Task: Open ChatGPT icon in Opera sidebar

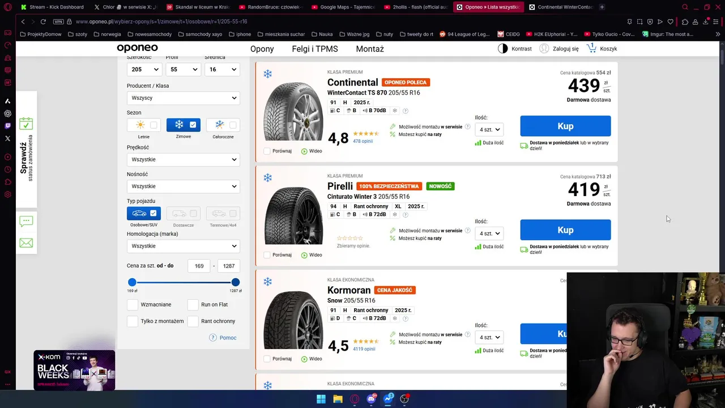Action: click(7, 113)
